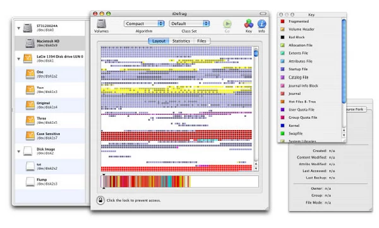Click the lock icon to prevent access

tap(100, 200)
